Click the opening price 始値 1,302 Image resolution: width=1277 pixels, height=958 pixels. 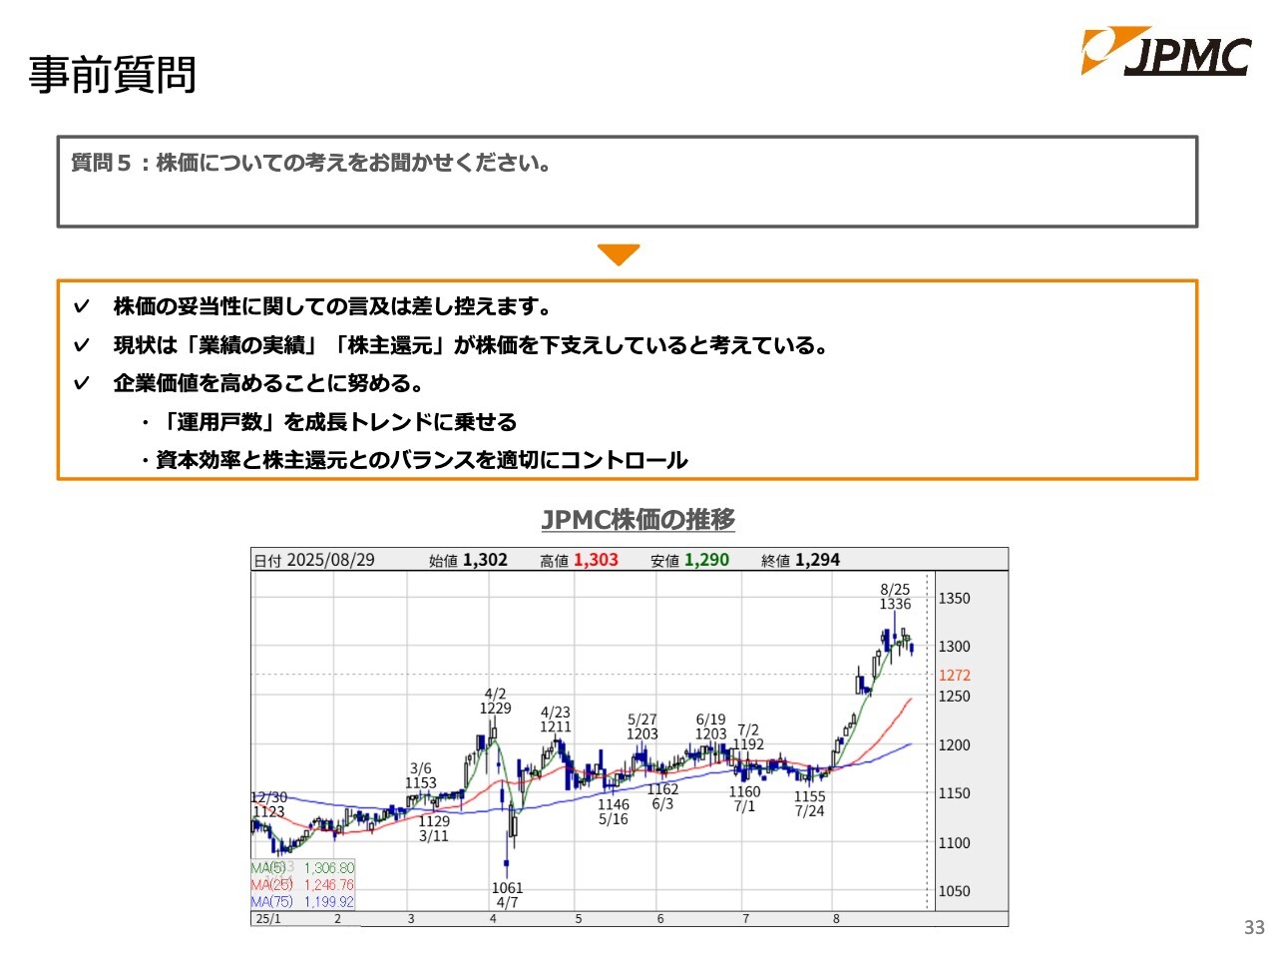coord(468,560)
